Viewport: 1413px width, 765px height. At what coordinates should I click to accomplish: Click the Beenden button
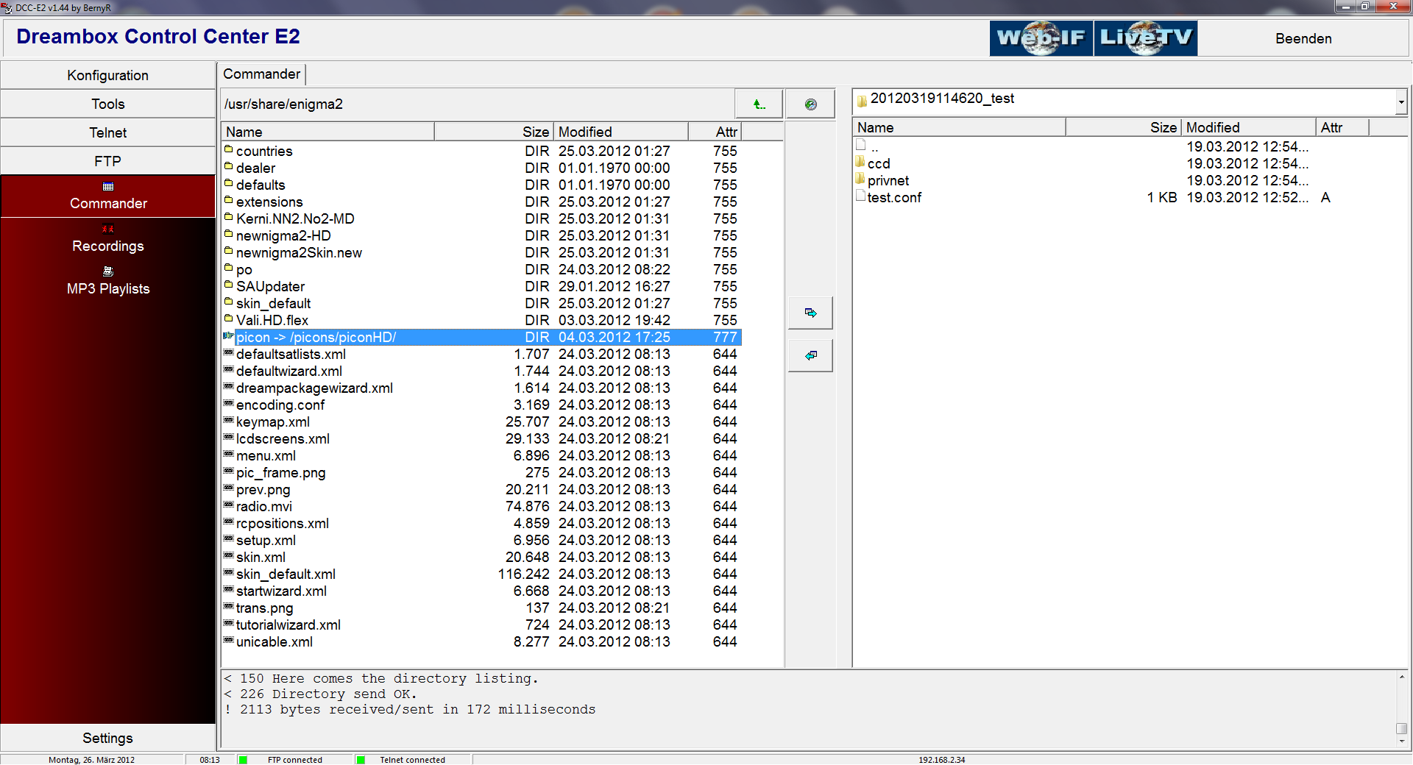(x=1303, y=39)
